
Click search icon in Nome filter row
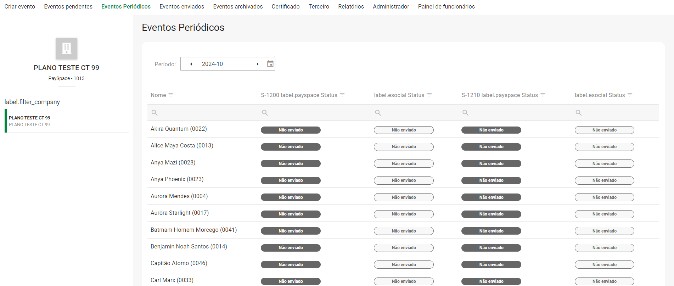(155, 113)
